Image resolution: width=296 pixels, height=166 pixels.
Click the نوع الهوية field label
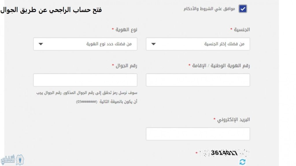[x=126, y=30]
